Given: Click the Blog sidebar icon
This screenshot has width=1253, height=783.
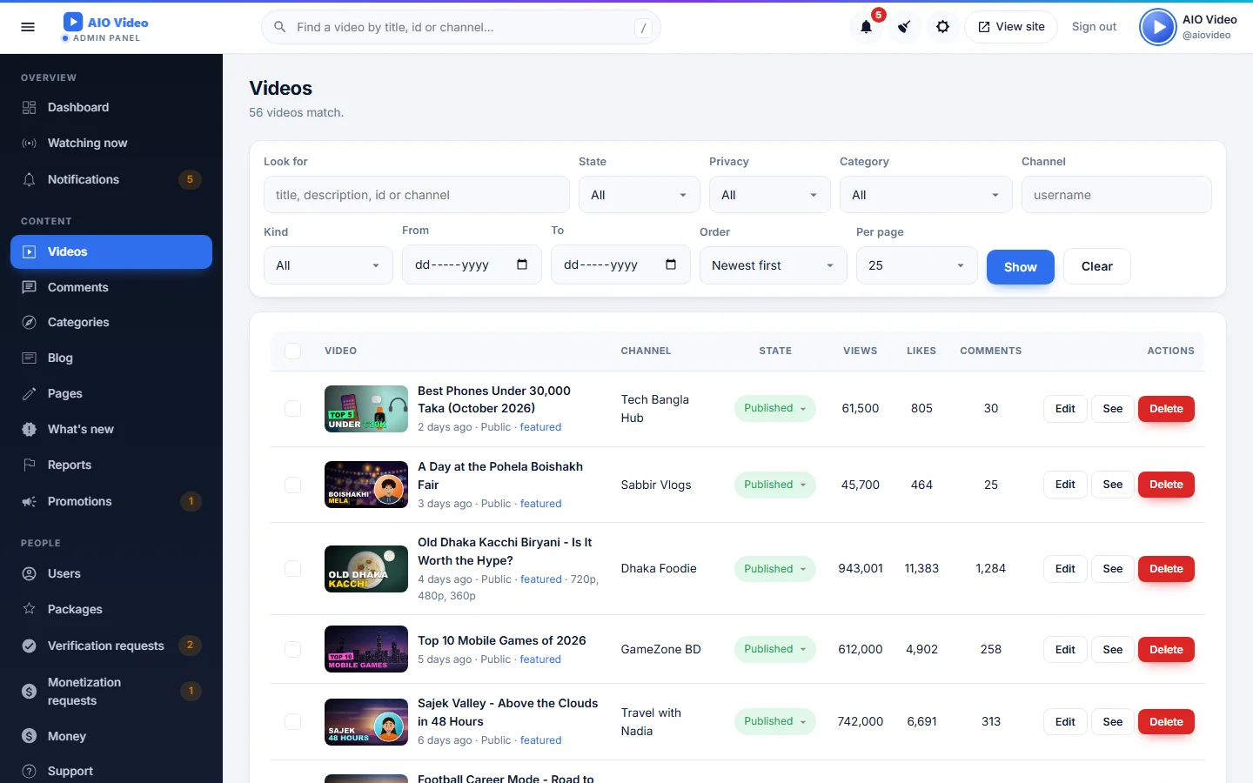Looking at the screenshot, I should (x=30, y=358).
